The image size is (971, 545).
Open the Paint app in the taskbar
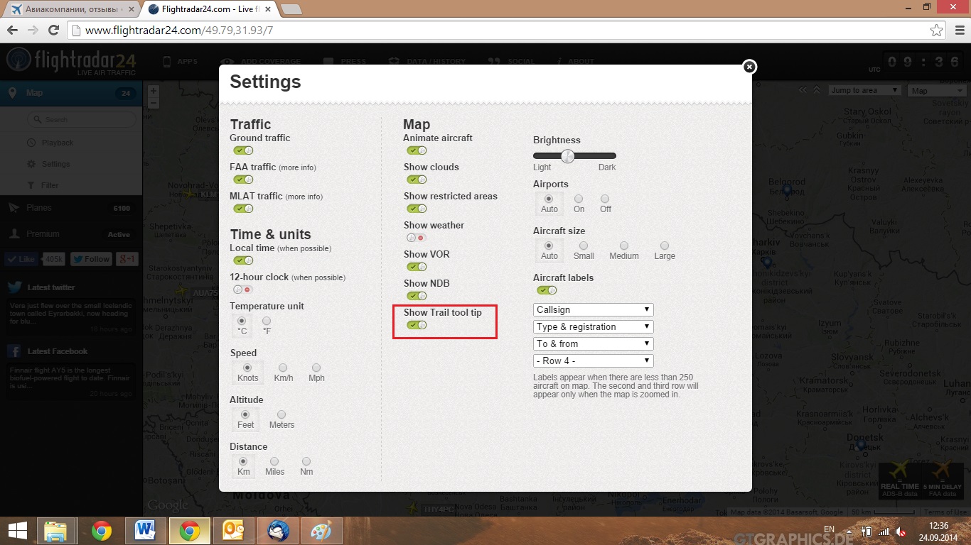point(322,531)
